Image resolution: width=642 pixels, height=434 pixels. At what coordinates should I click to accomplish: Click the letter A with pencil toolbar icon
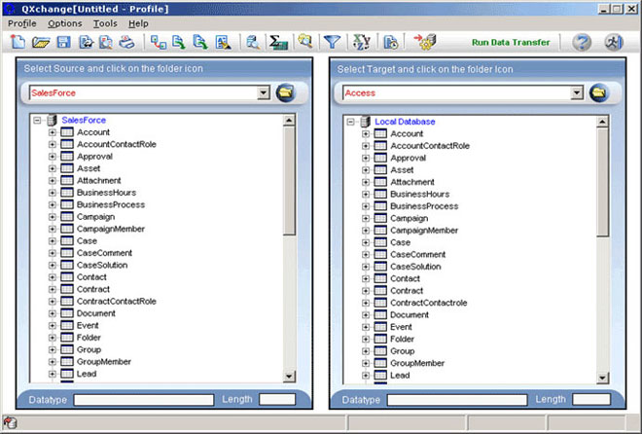coord(223,42)
